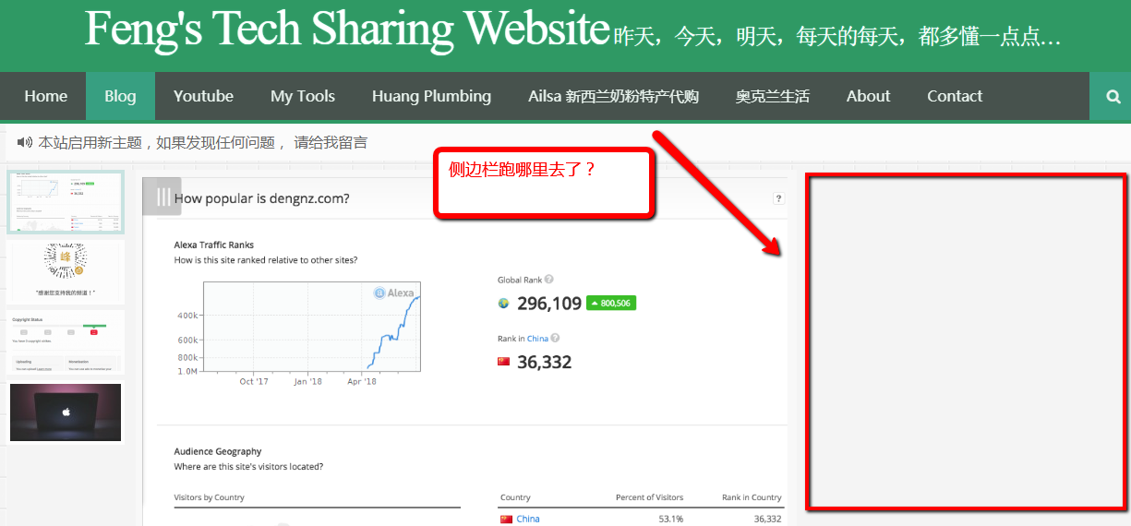Click the 请给我留言 link in notice
Viewport: 1131px width, 526px height.
331,143
